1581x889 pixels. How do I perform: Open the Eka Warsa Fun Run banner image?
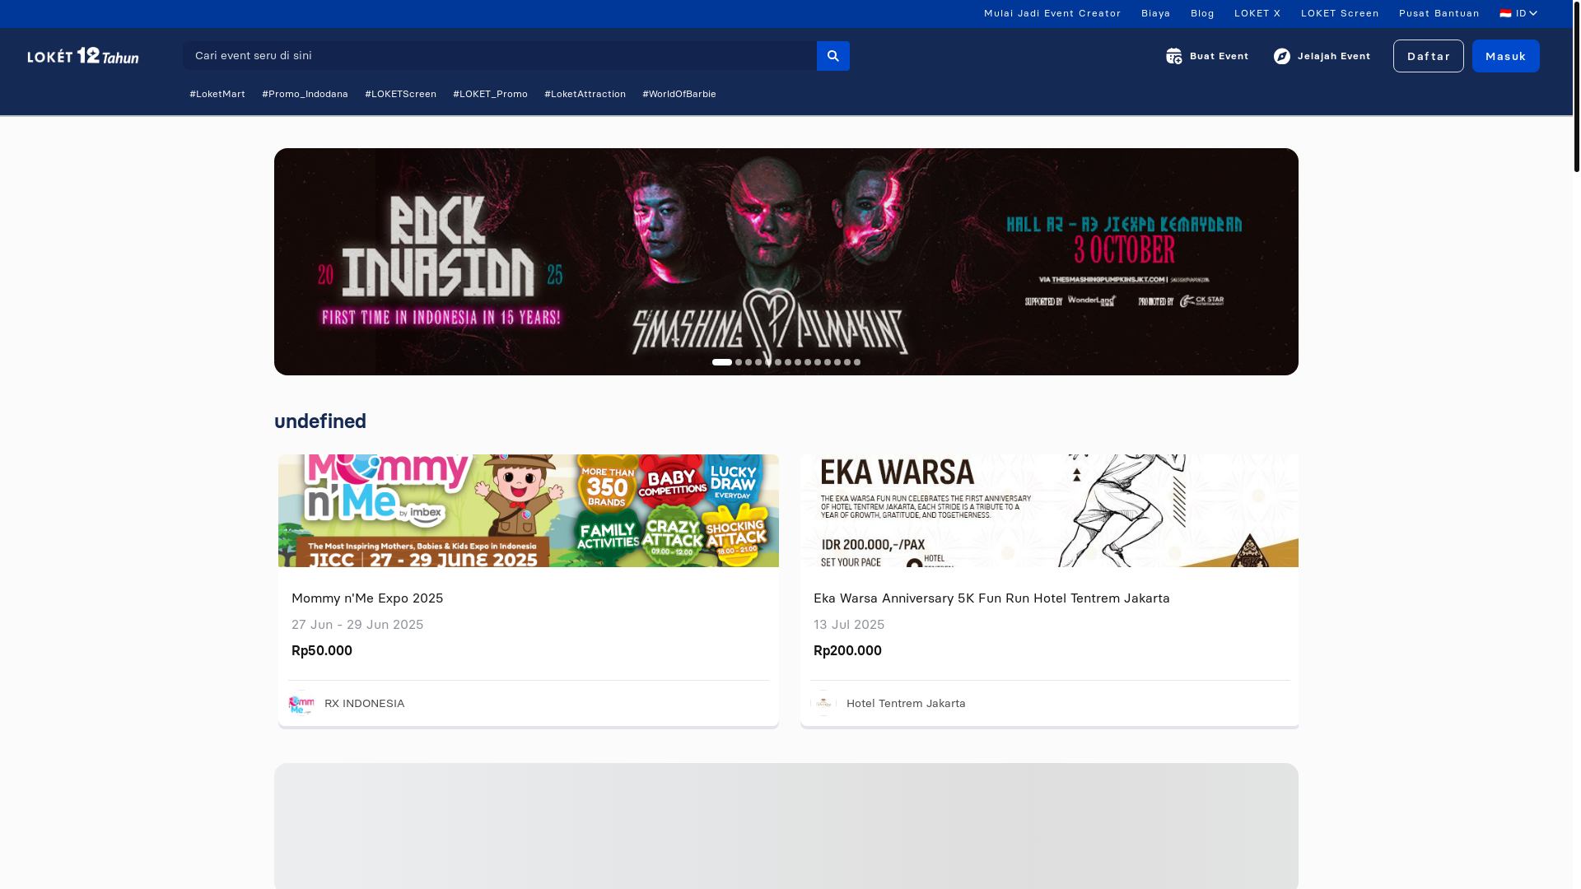point(1049,510)
